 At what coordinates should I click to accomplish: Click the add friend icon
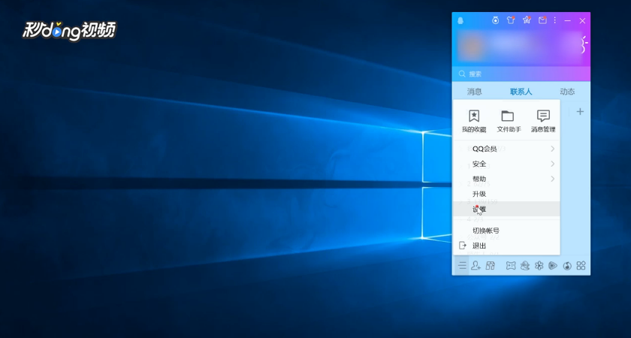476,266
